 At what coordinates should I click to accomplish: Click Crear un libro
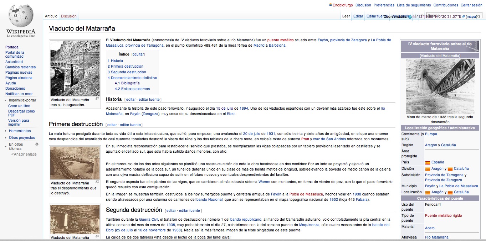(x=19, y=106)
